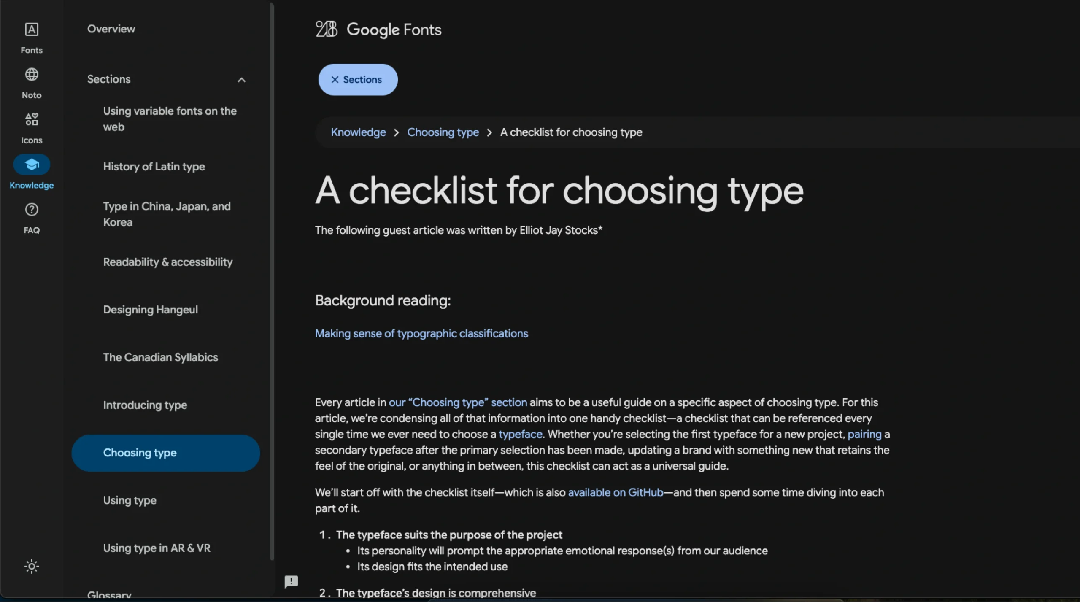Click list item The typeface's design is comprehensive
This screenshot has width=1080, height=602.
point(436,593)
